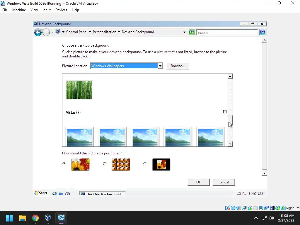300x225 pixels.
Task: Click the VirtualBox window title icon
Action: (3, 3)
